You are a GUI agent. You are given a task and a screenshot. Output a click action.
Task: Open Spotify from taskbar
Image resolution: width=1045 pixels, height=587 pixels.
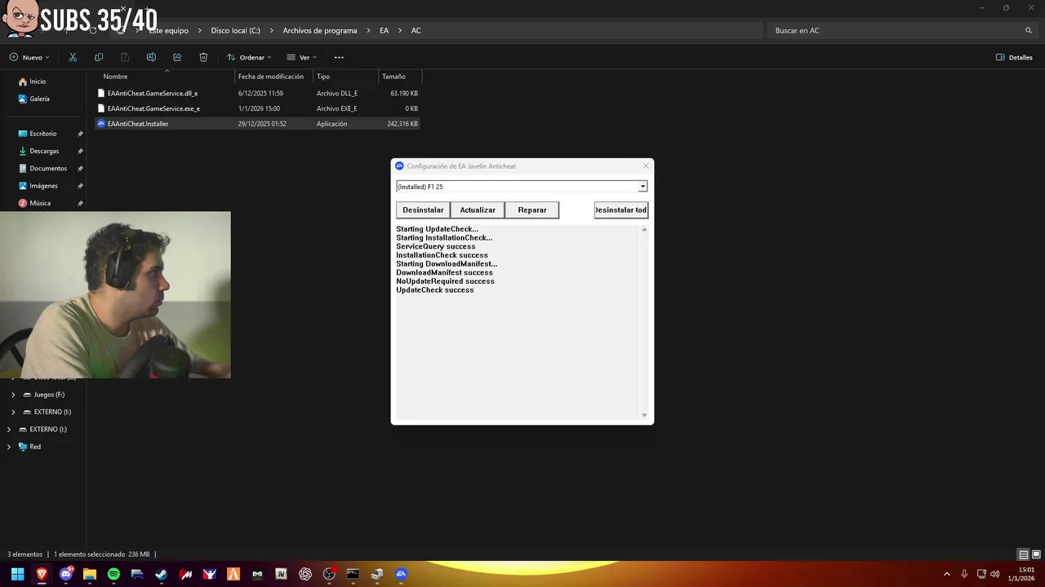(113, 574)
